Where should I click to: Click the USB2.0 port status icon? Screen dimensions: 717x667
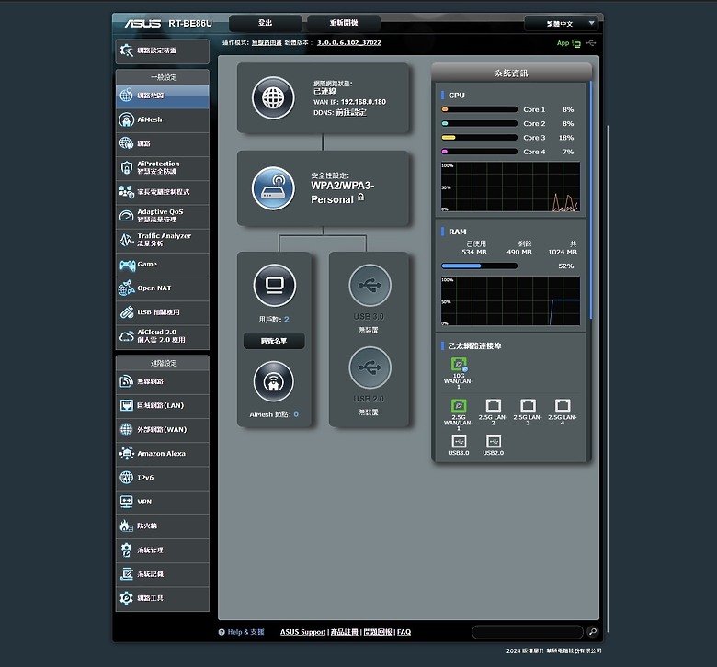coord(493,441)
